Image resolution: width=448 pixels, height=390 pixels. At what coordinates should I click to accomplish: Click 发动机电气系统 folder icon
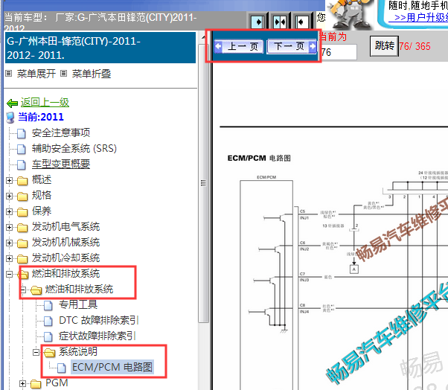tap(22, 228)
